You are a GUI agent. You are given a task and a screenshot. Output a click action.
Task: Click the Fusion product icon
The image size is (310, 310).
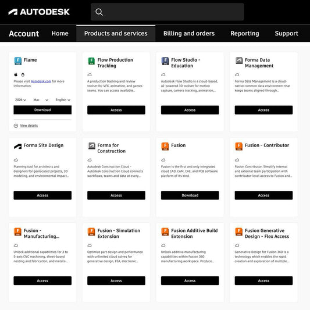coord(165,147)
